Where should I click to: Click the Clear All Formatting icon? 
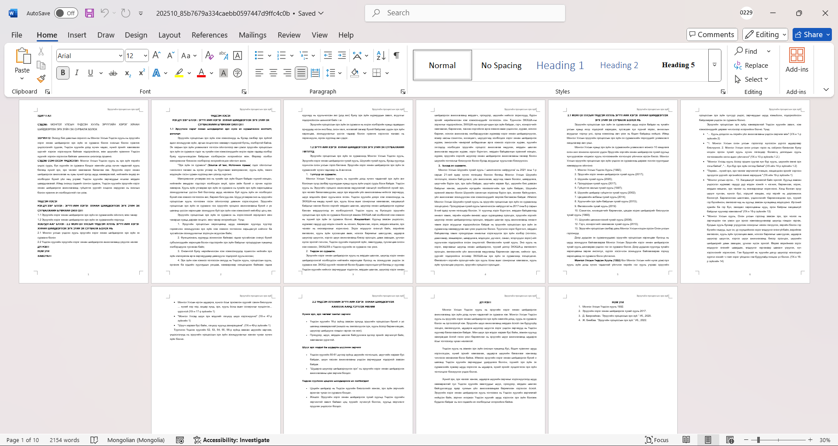(x=209, y=55)
